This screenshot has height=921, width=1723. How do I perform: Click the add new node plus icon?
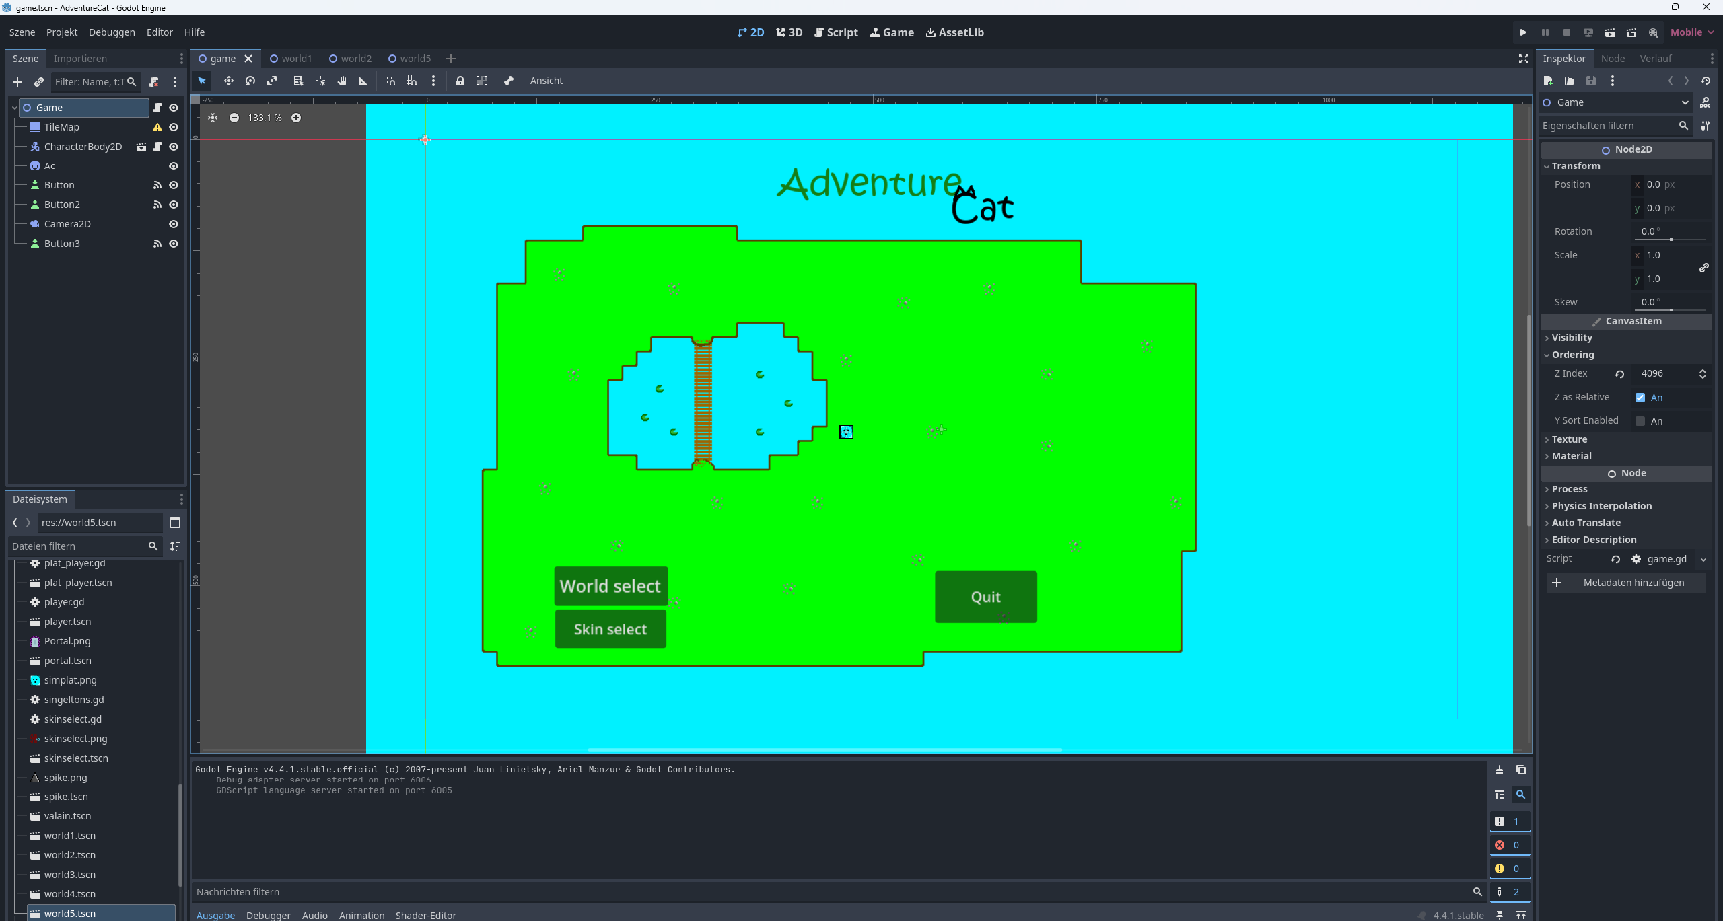[17, 82]
